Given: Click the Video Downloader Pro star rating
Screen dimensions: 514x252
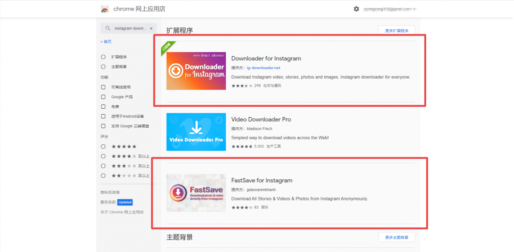Looking at the screenshot, I should point(242,146).
